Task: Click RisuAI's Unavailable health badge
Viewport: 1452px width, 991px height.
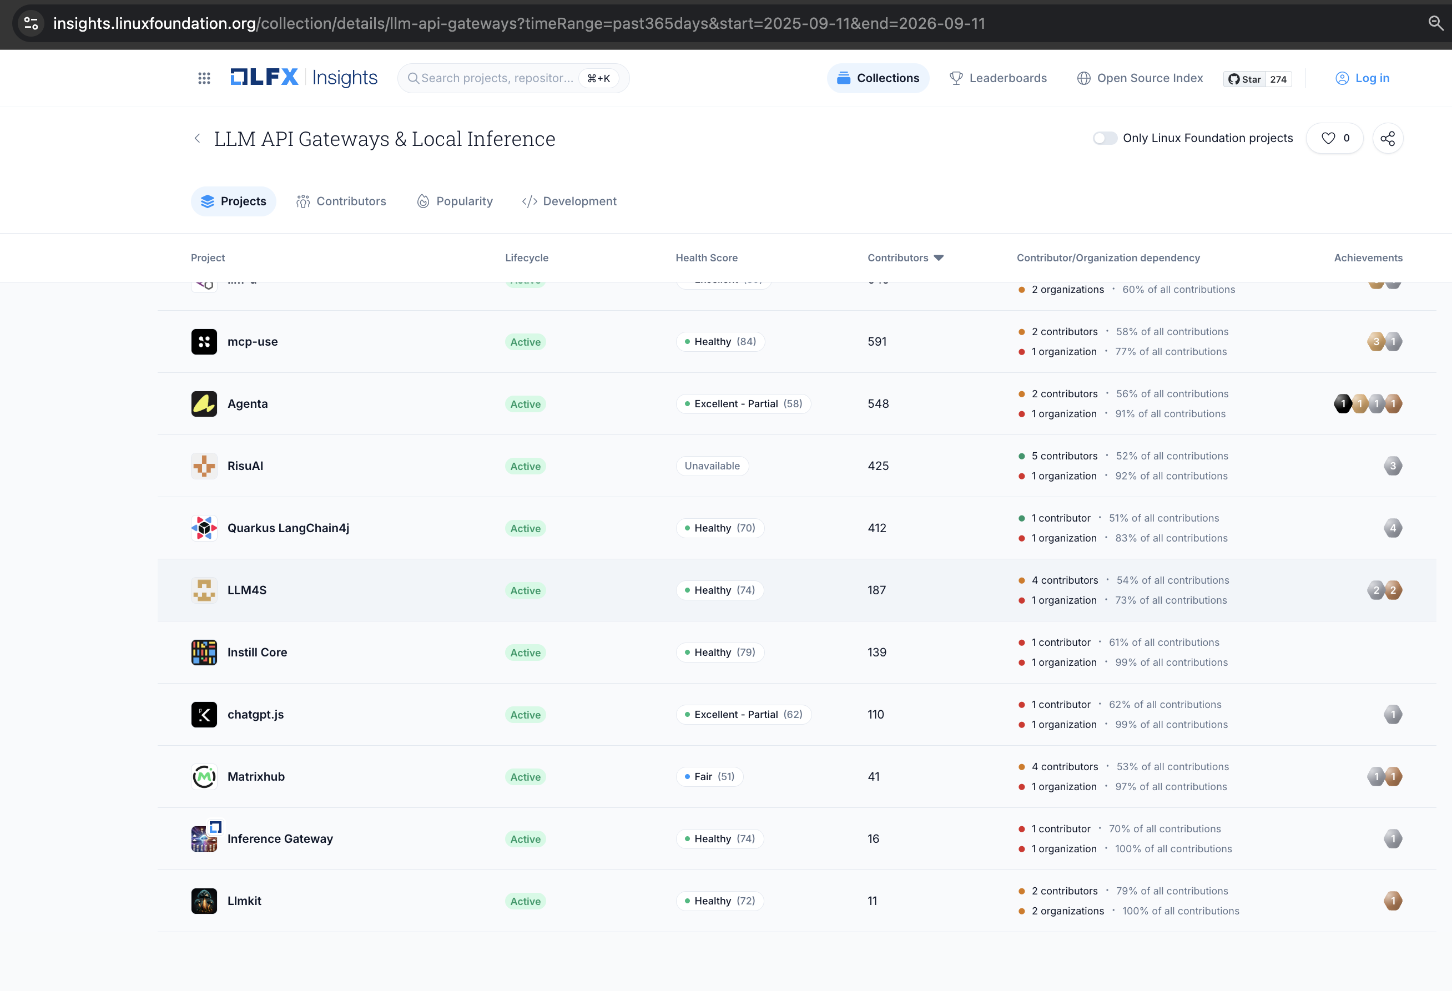Action: (712, 466)
